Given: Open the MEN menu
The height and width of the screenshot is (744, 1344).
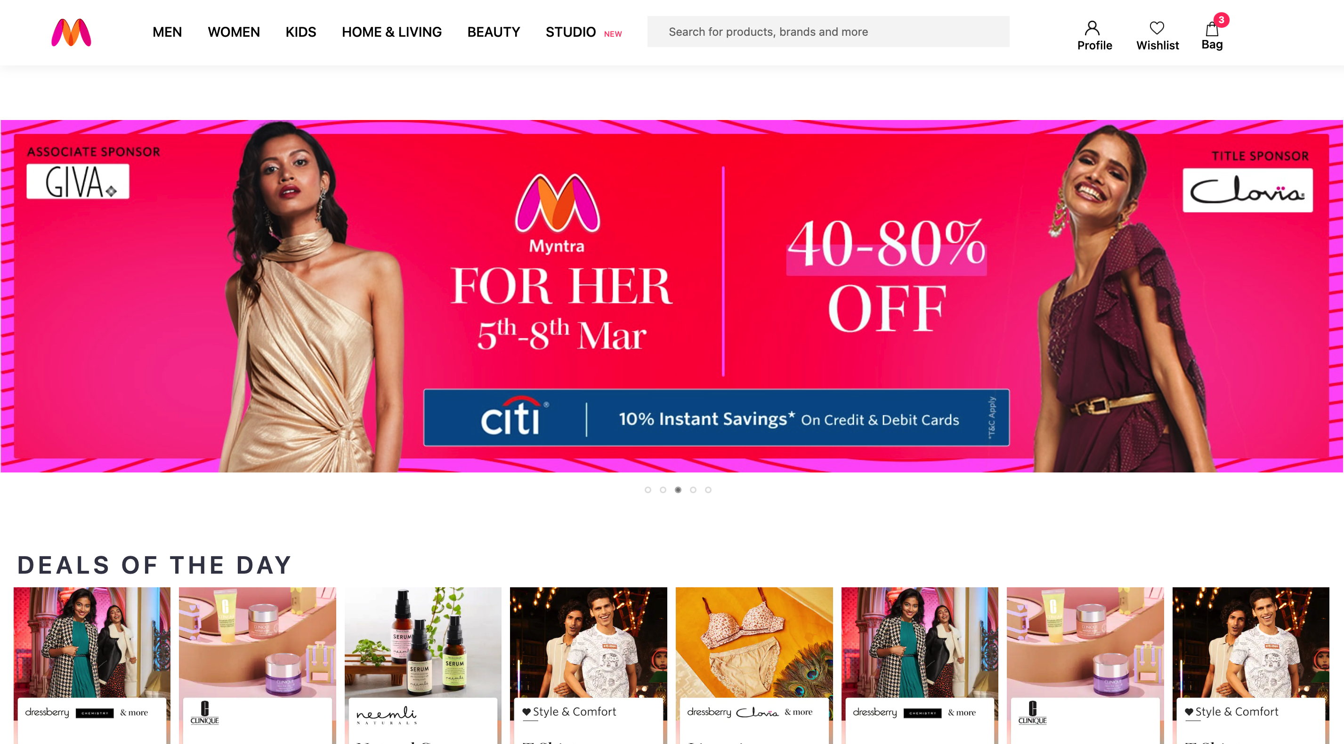Looking at the screenshot, I should coord(167,32).
